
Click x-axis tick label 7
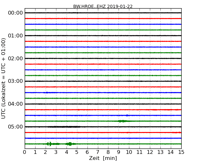(x=98, y=152)
